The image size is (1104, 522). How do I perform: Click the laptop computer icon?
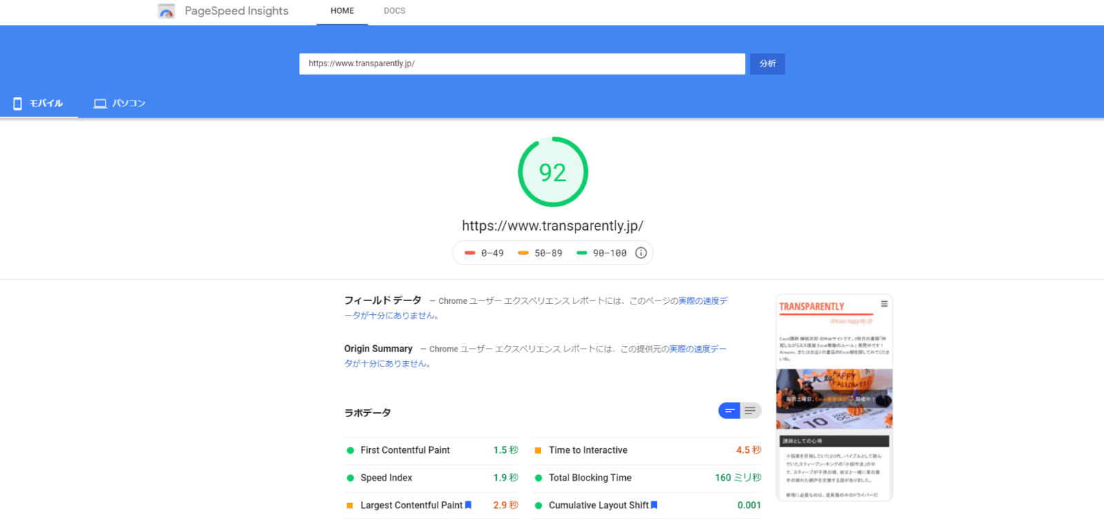(100, 104)
